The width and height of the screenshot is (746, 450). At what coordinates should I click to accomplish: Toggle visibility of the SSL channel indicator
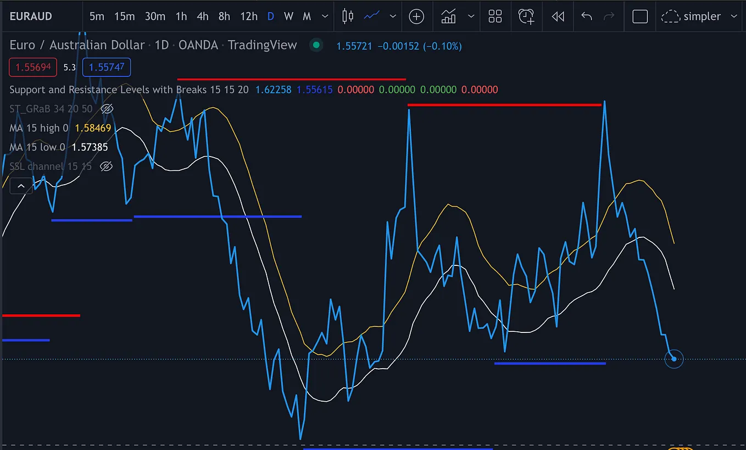107,166
